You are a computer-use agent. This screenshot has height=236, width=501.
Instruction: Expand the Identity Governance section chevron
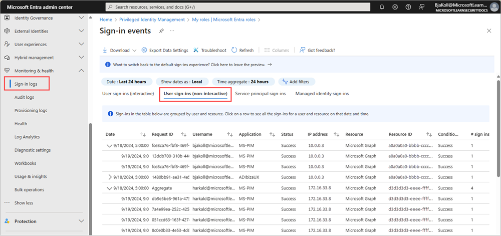82,18
